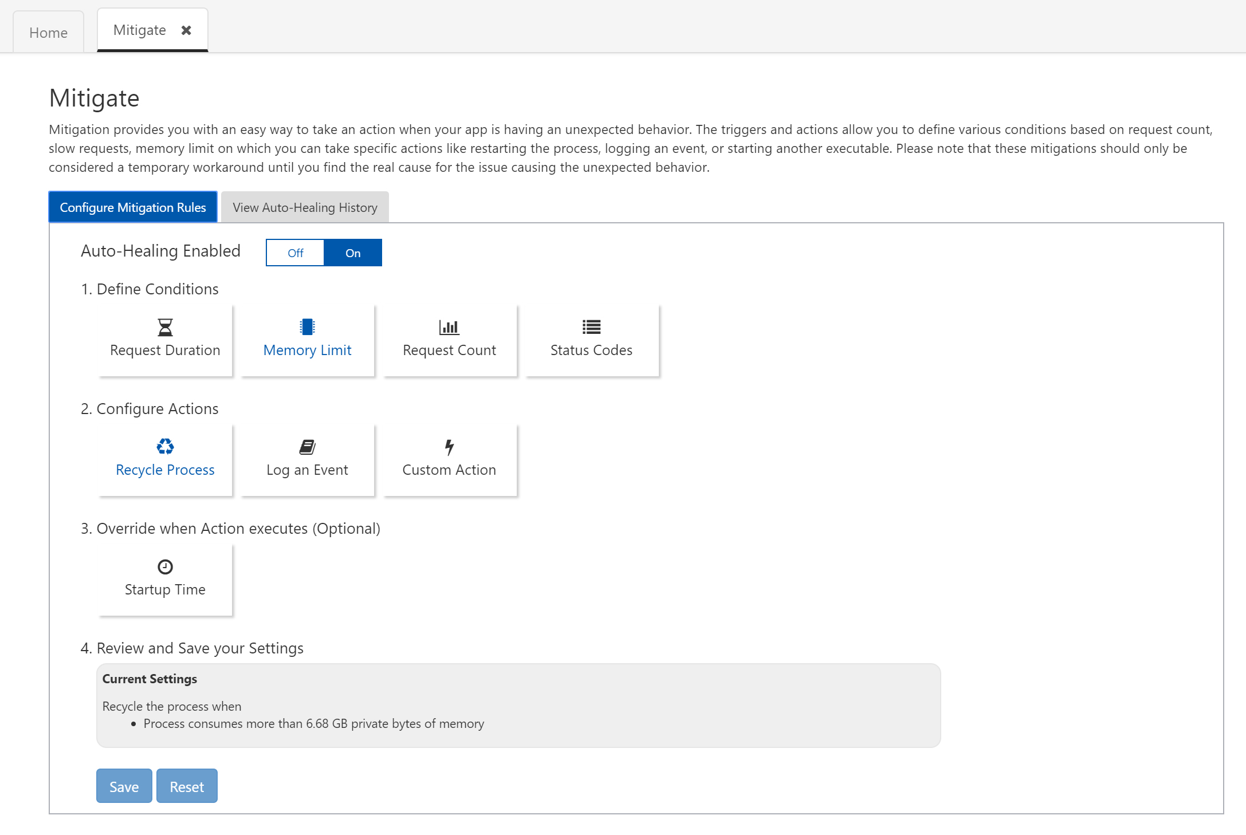Click the Startup Time clock icon
Screen dimensions: 1246x835
click(165, 566)
